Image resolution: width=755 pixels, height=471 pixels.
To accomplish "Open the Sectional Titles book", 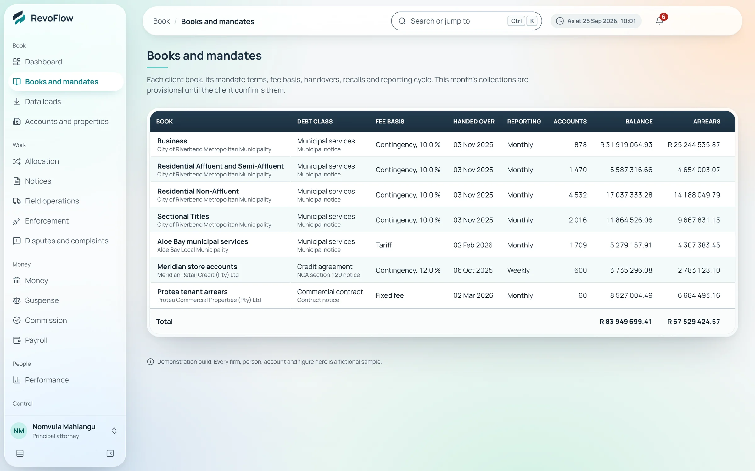I will point(442,220).
